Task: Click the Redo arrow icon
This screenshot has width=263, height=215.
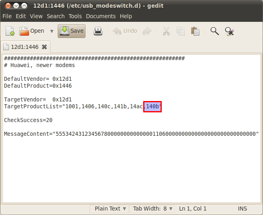Action: (x=147, y=31)
